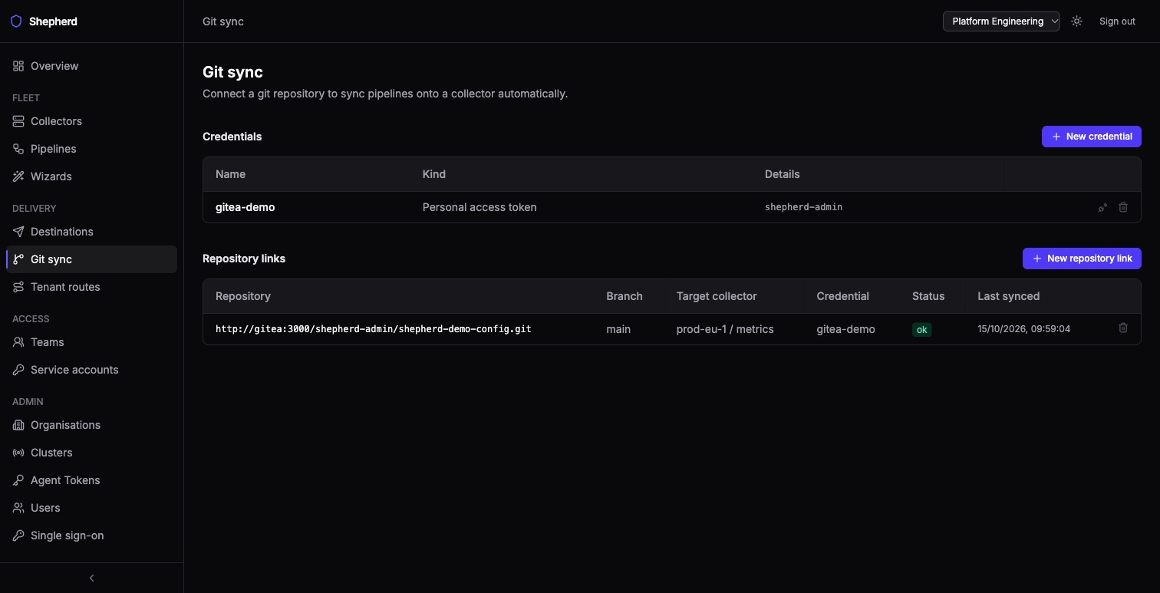Click the Tenant routes icon
The image size is (1160, 593).
18,287
